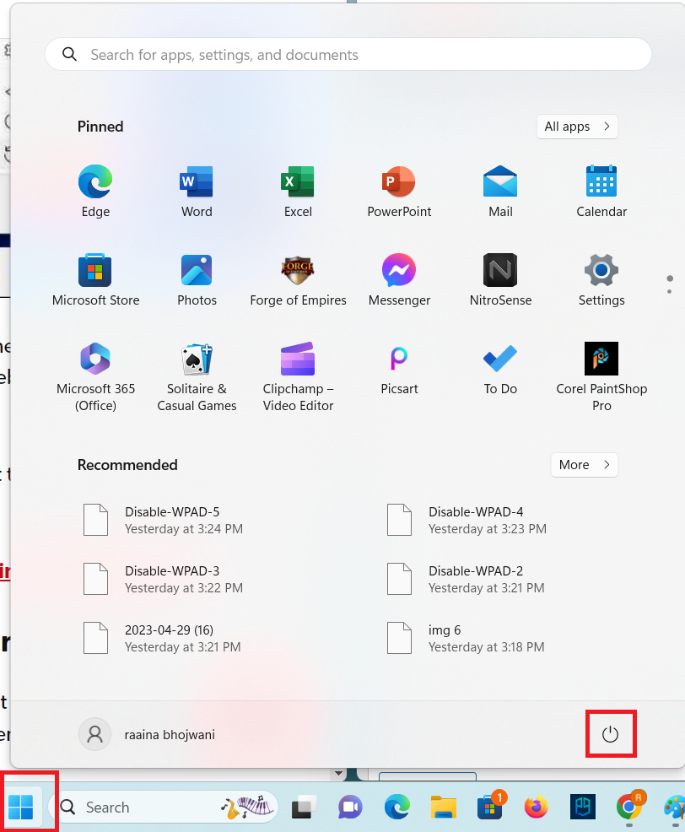Launch NitroSense from pinned apps
Viewport: 685px width, 832px height.
(x=499, y=278)
